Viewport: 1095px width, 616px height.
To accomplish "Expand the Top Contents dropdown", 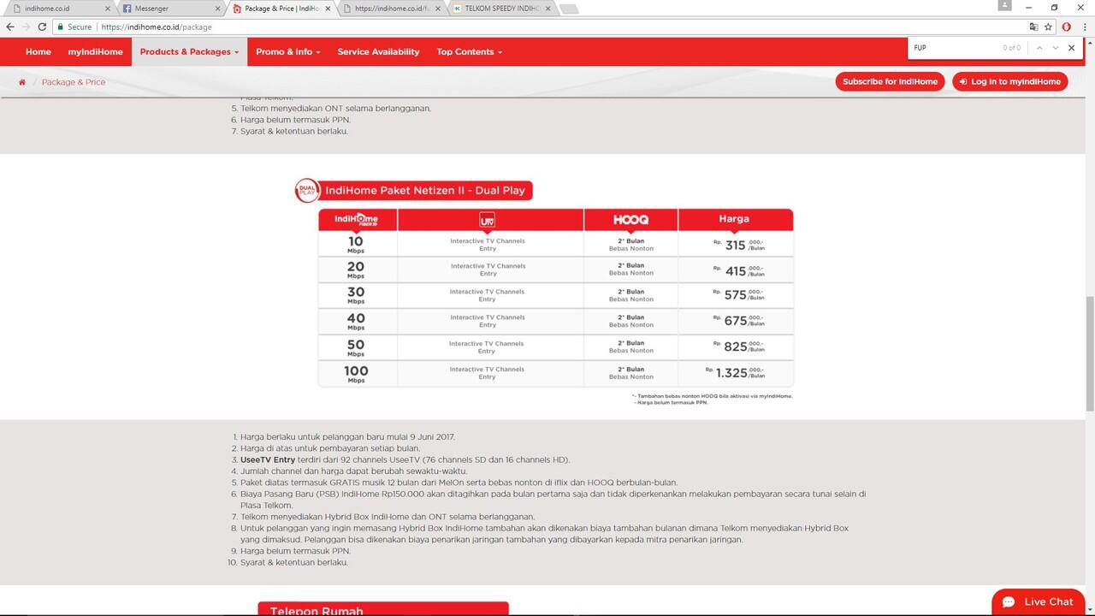I will (469, 51).
